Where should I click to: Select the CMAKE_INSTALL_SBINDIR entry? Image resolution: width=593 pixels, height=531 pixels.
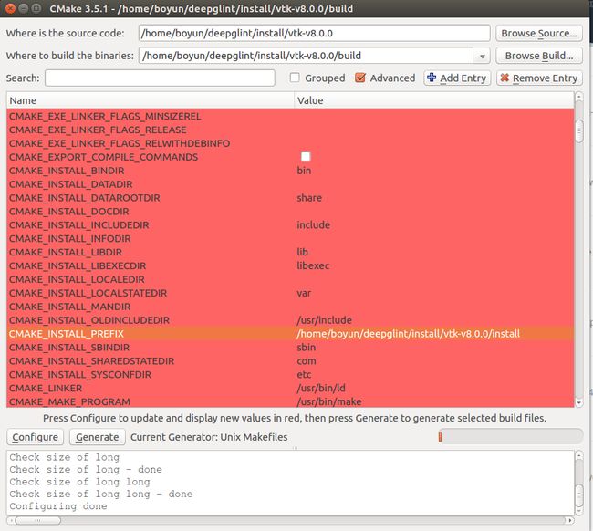click(x=69, y=348)
